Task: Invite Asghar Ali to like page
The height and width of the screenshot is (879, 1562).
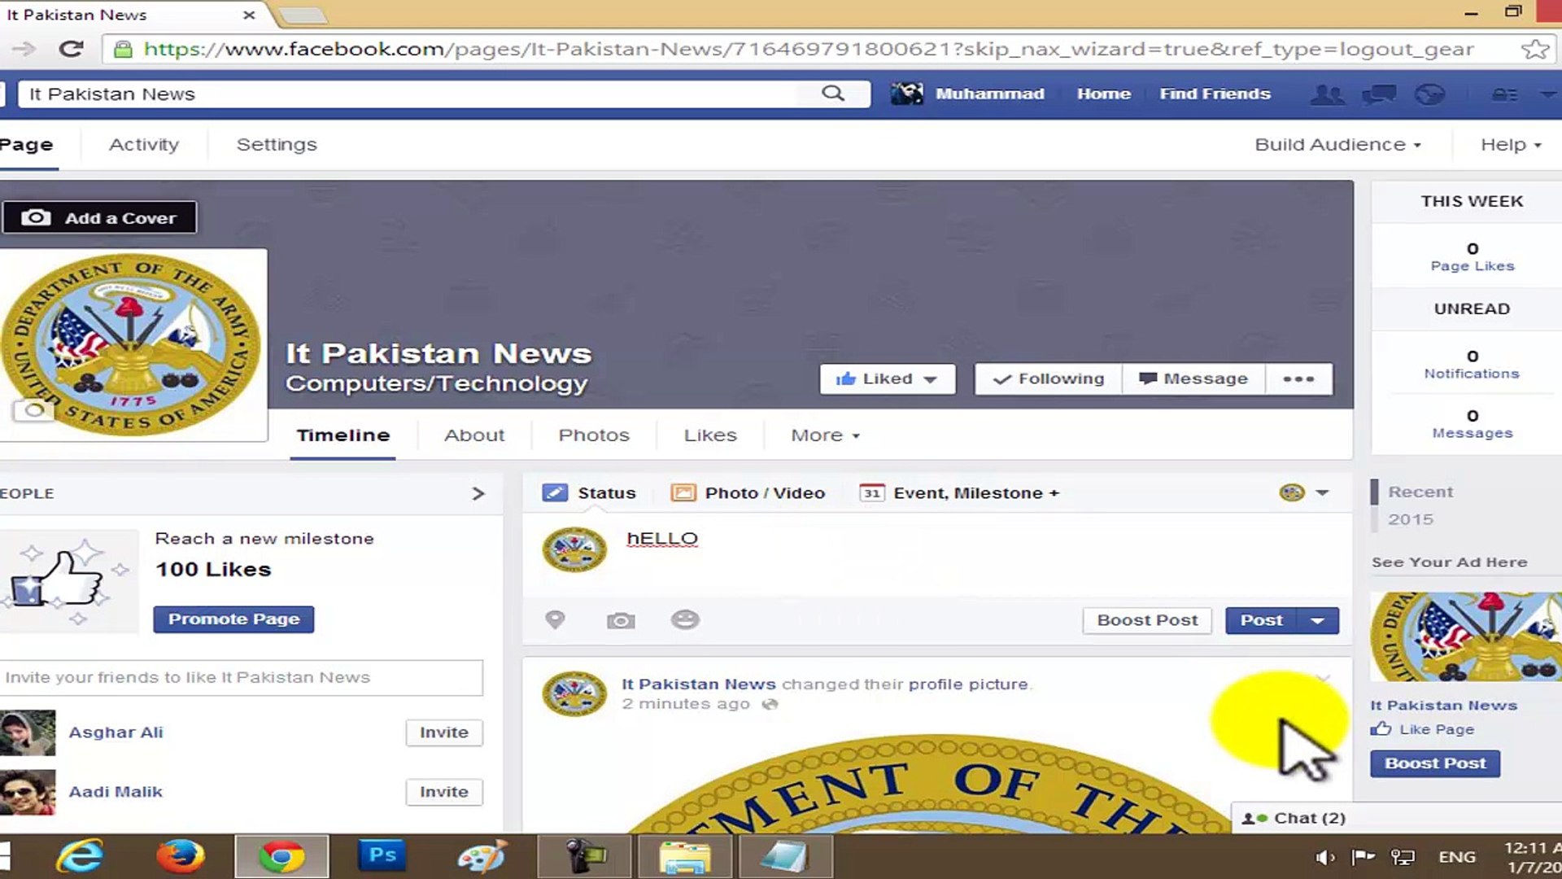Action: 443,732
